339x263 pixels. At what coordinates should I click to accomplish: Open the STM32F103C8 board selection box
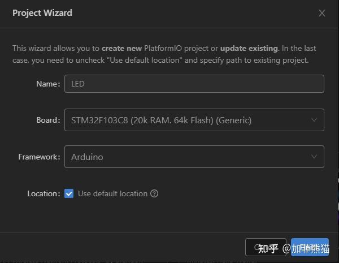[x=186, y=120]
